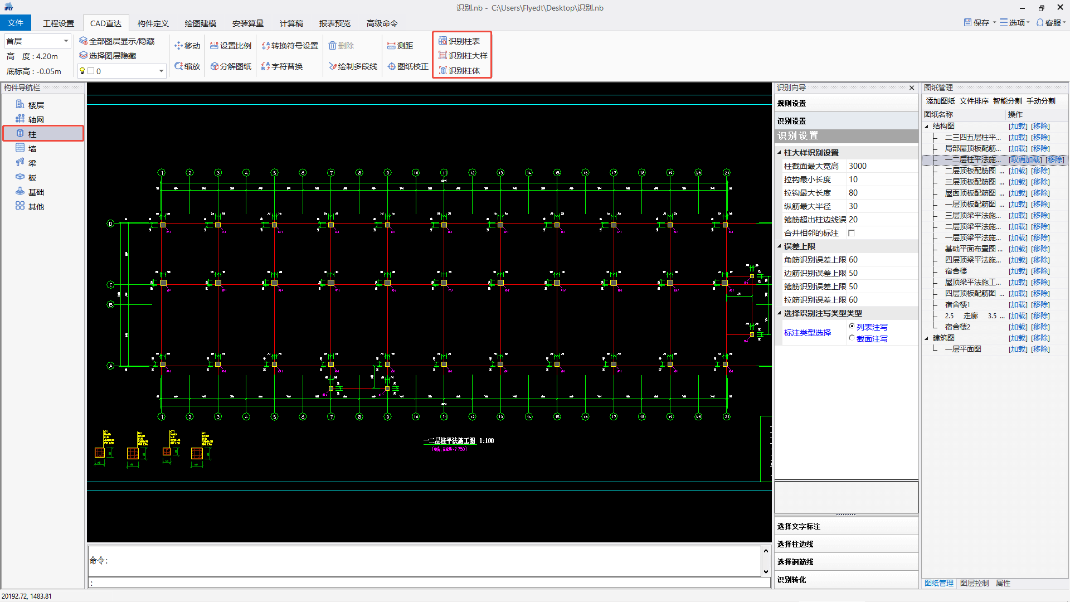Open 选择柱边线 step

tap(846, 544)
